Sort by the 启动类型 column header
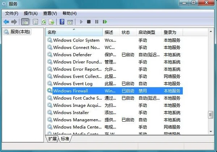Viewport: 217px width, 152px height. (149, 32)
